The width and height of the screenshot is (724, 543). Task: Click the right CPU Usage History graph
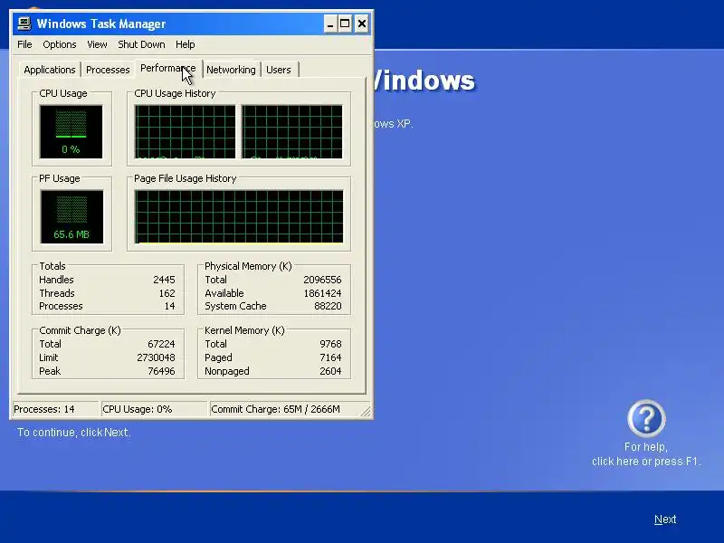tap(292, 131)
